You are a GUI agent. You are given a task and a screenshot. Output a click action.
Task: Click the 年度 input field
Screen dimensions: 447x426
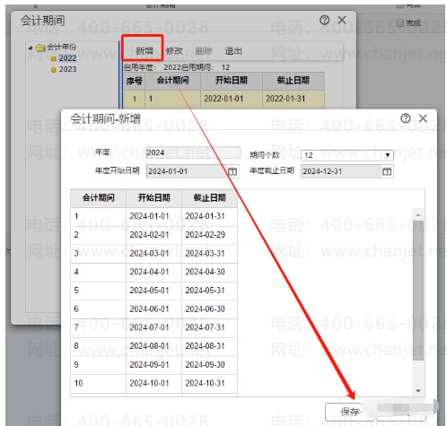click(193, 152)
